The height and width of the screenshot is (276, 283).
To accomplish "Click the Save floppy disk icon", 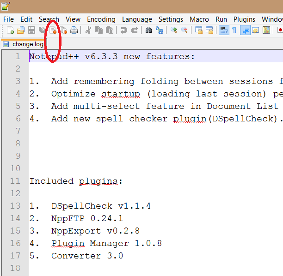I will [x=31, y=30].
